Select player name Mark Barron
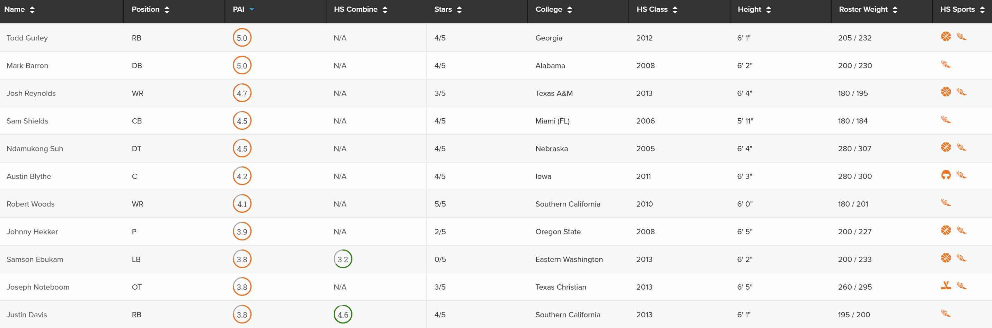Image resolution: width=992 pixels, height=328 pixels. pos(27,66)
